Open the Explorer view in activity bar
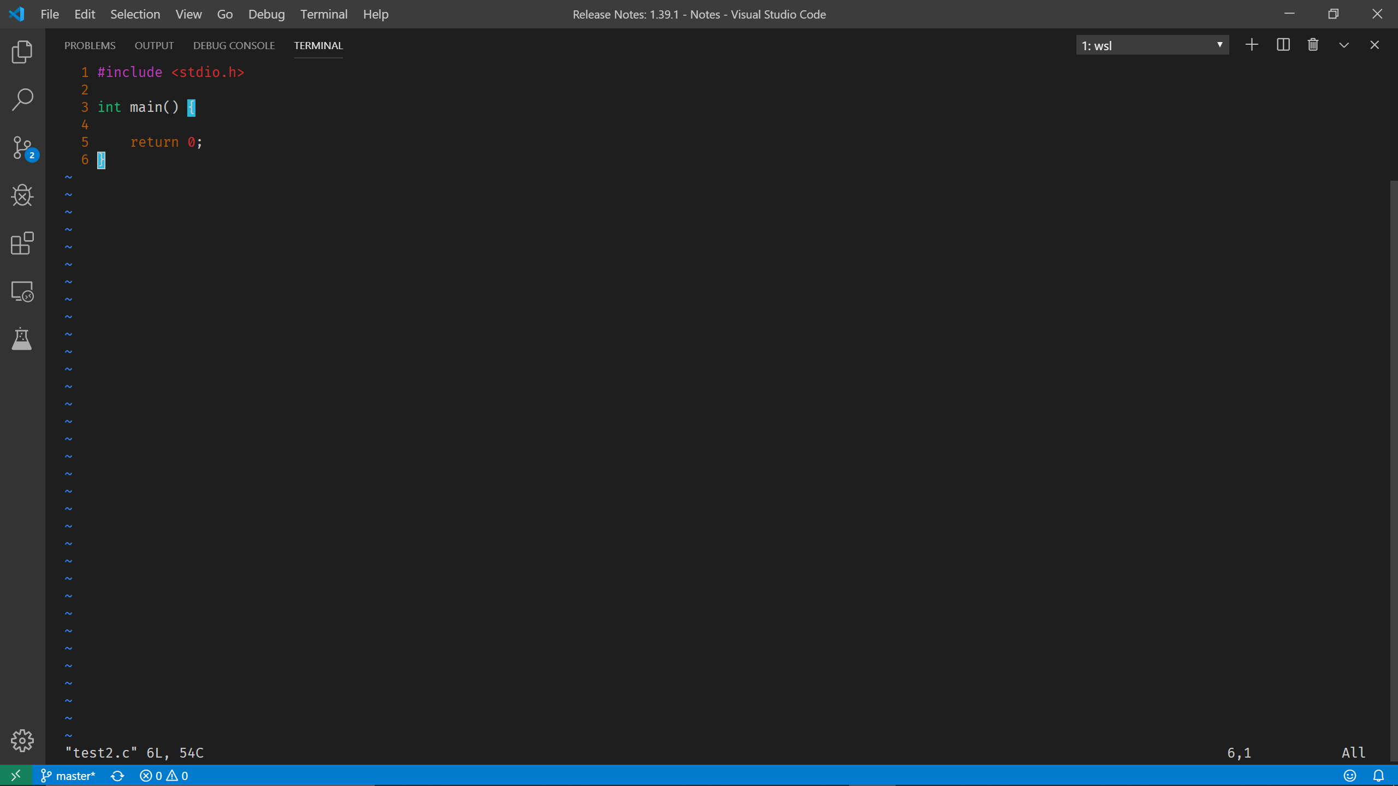 point(22,52)
